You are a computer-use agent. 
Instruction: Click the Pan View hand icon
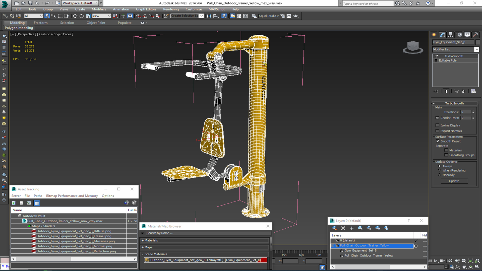(x=464, y=267)
